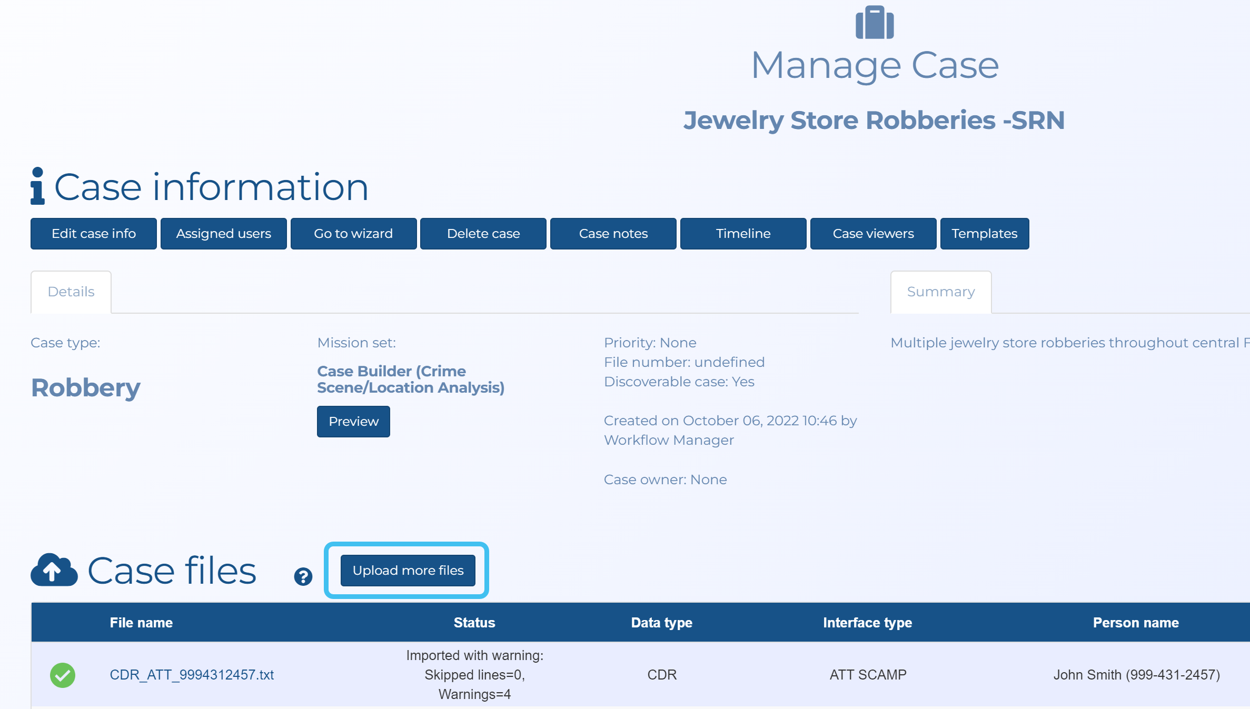Switch to the Summary tab

(x=940, y=292)
